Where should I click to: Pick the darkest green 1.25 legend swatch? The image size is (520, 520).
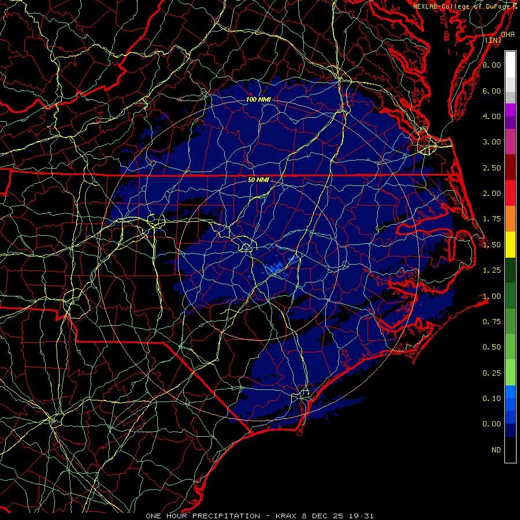click(x=510, y=270)
